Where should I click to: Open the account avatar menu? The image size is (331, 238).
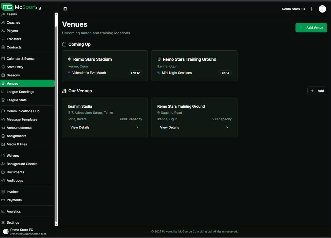pyautogui.click(x=322, y=9)
